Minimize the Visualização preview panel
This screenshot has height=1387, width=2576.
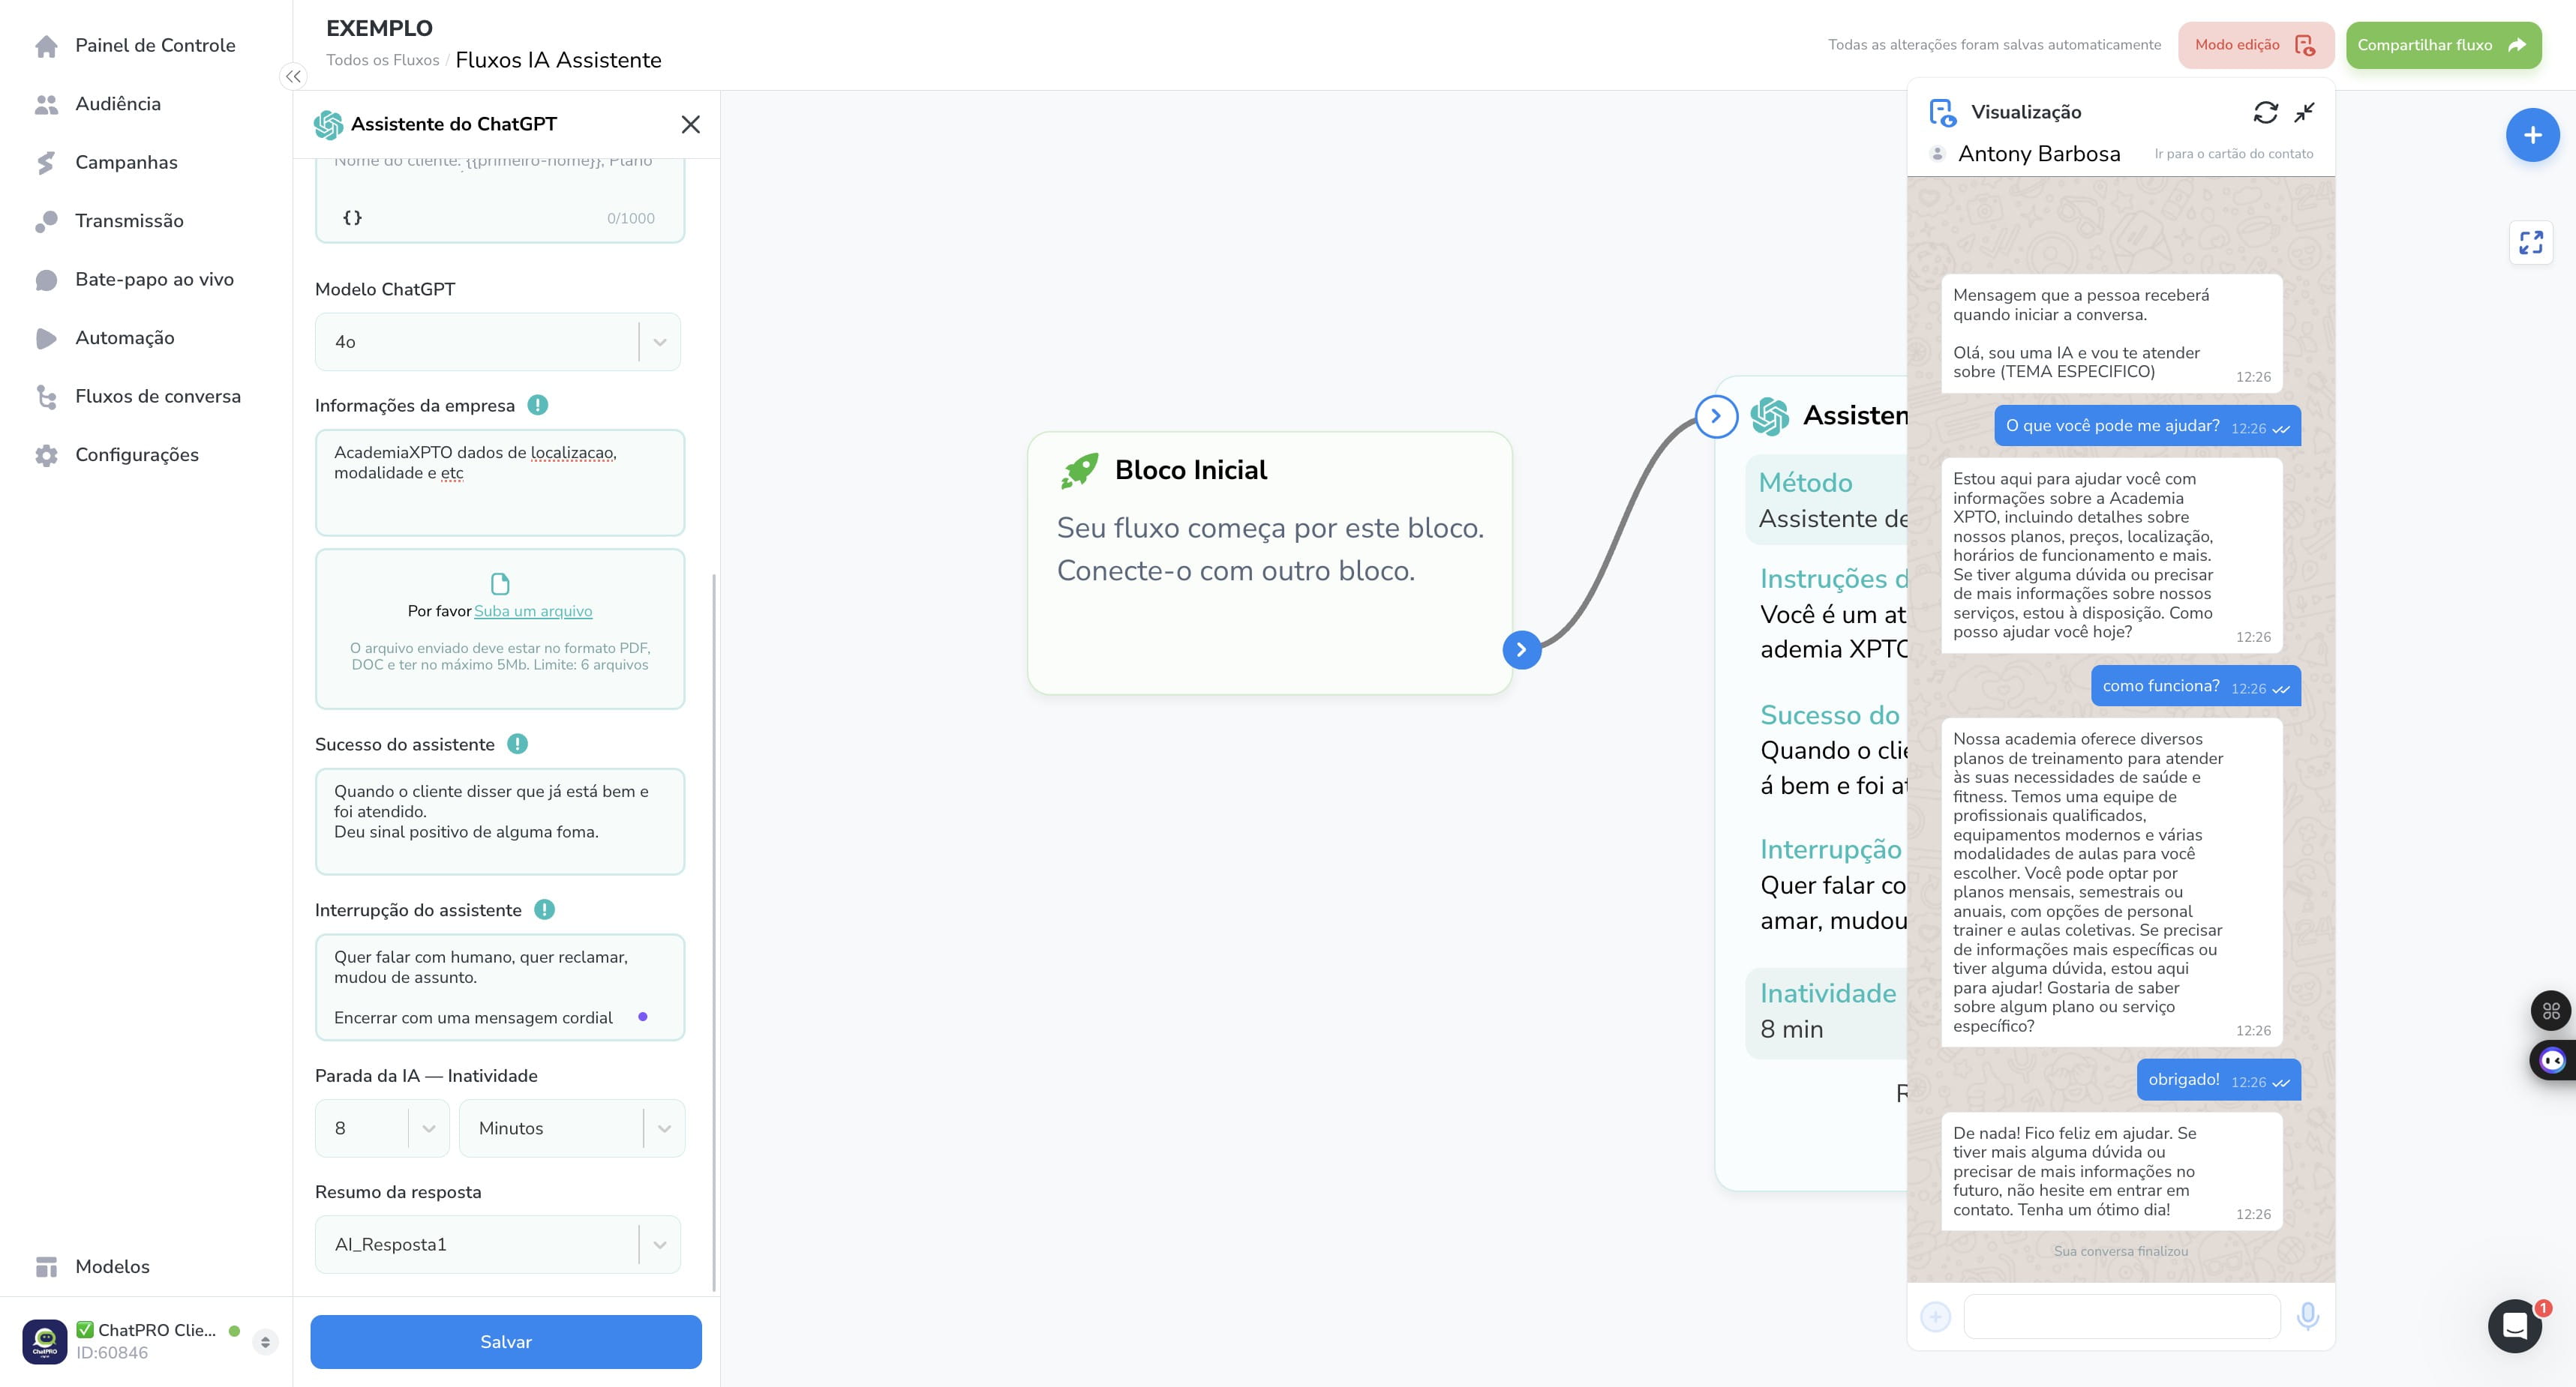tap(2305, 112)
